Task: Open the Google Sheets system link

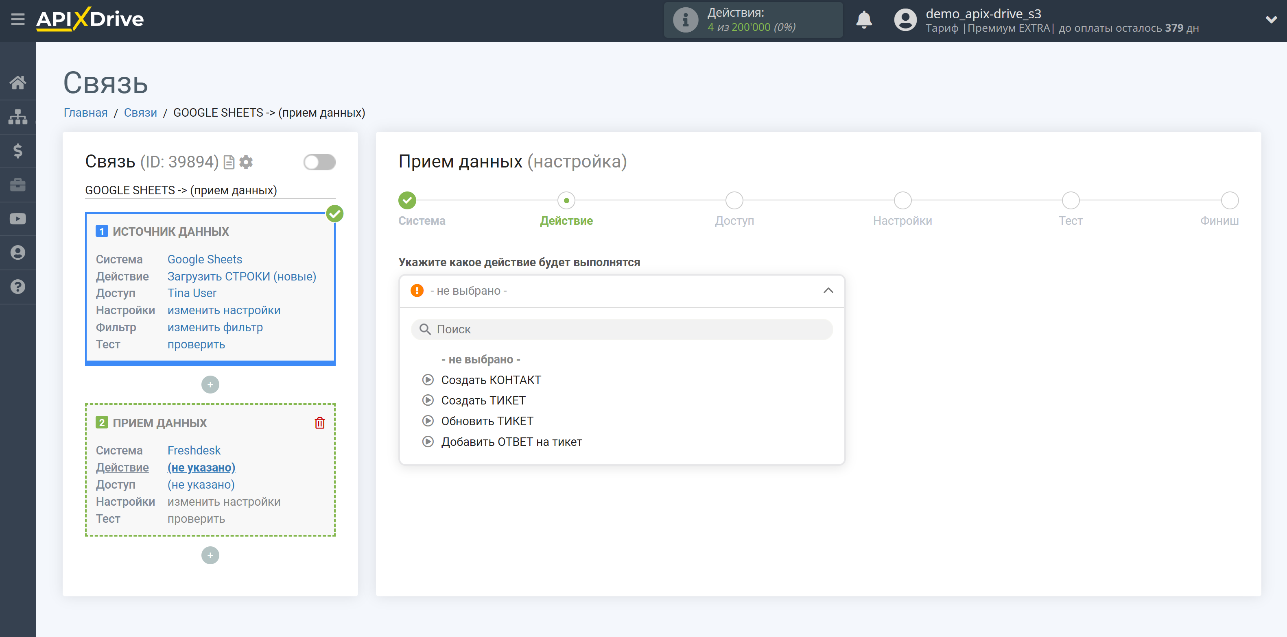Action: 204,260
